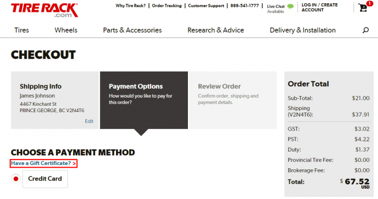Click Log In / Create Account

(x=320, y=7)
